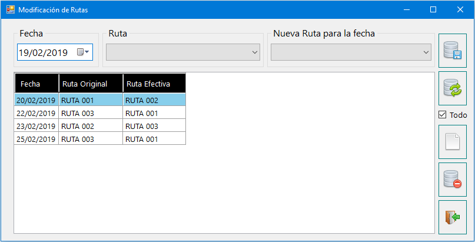Select the row dated 20/02/2019
Viewport: 475px width, 242px height.
100,100
